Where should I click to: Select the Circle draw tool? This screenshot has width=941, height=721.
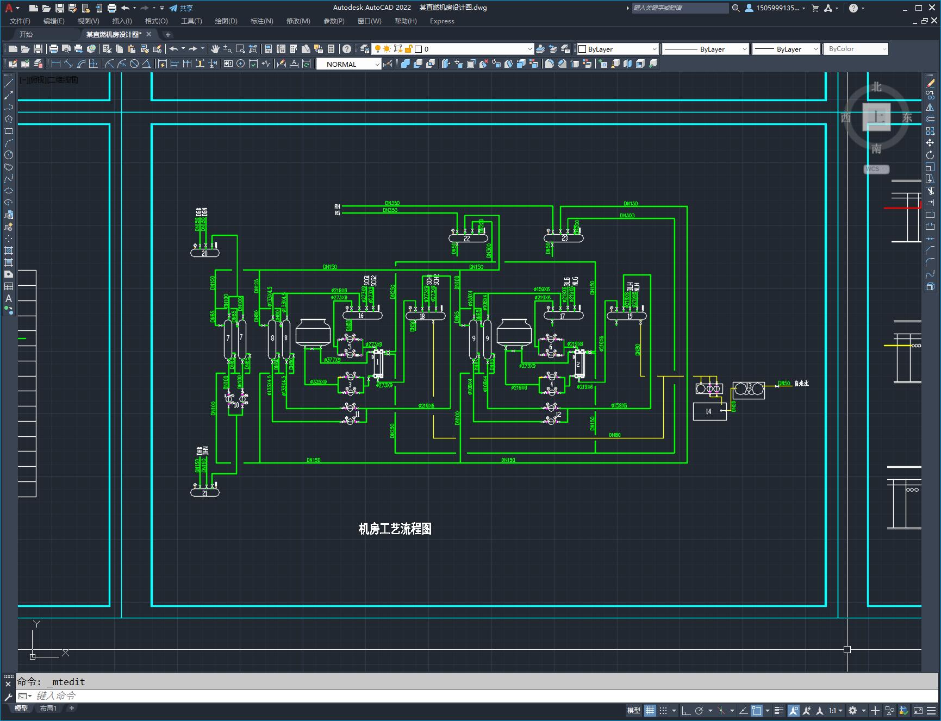click(9, 155)
